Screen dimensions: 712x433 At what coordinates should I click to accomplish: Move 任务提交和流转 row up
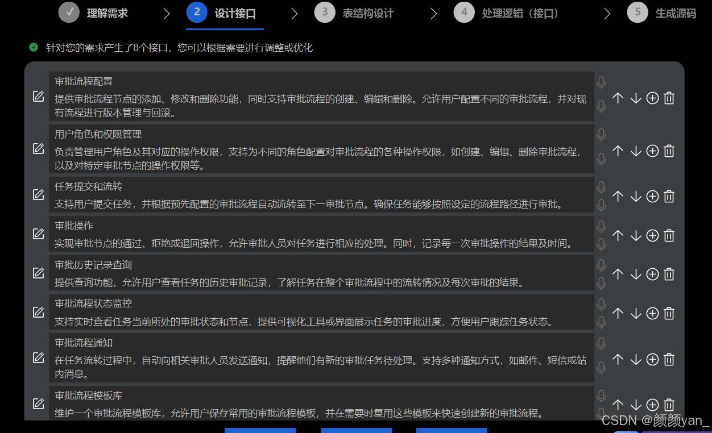(x=618, y=196)
